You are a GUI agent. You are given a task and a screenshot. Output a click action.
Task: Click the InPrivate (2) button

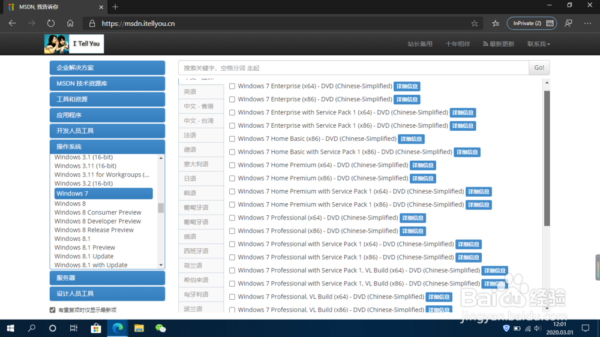[532, 23]
